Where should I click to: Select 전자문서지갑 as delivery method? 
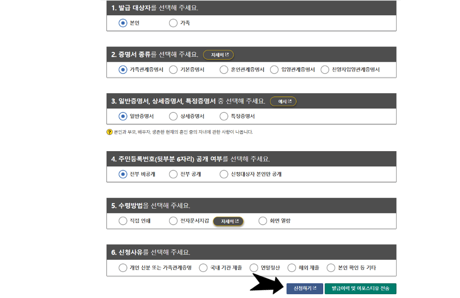(x=173, y=221)
